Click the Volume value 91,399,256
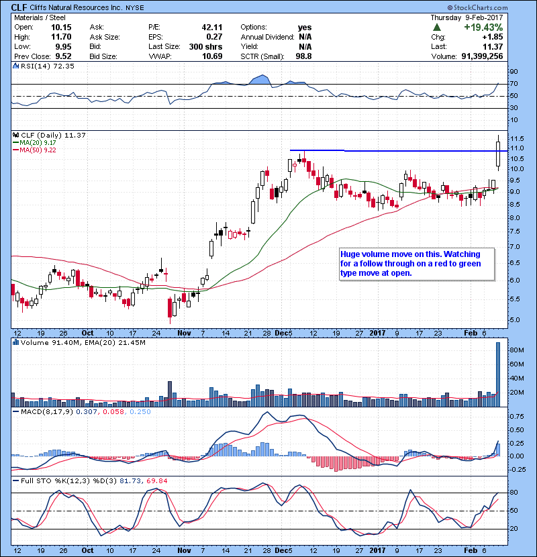This screenshot has height=557, width=537. 482,56
